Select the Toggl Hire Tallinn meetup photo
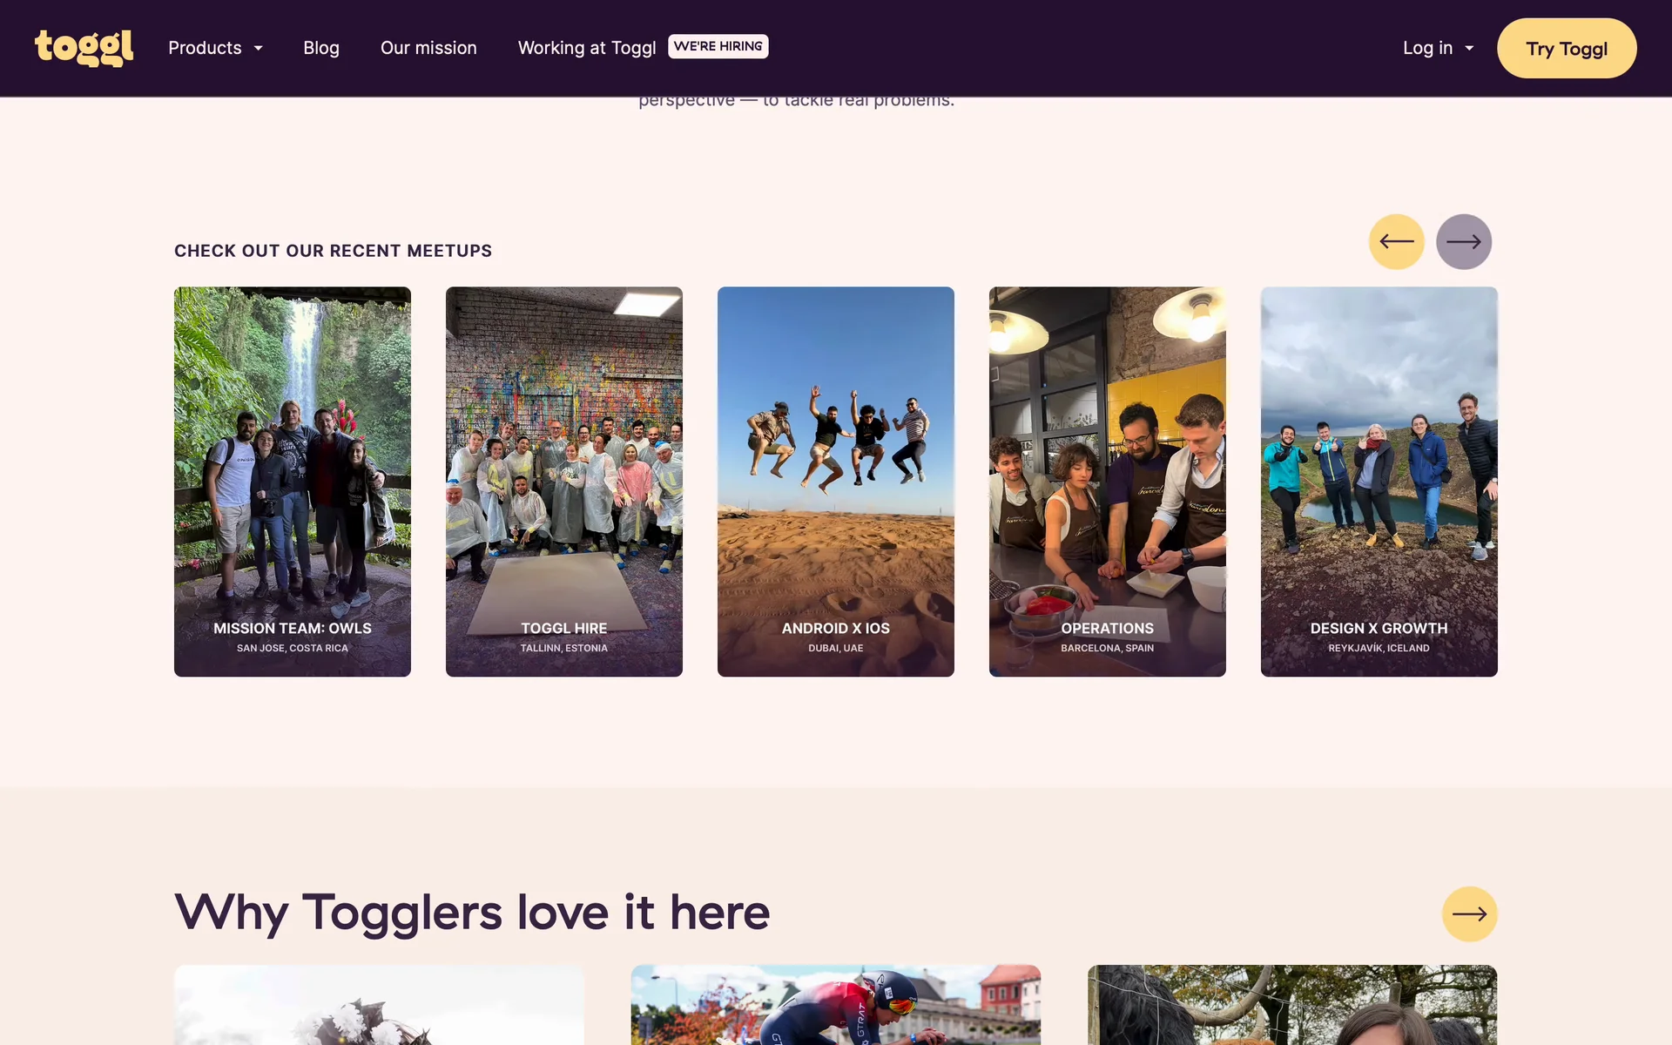 click(564, 481)
